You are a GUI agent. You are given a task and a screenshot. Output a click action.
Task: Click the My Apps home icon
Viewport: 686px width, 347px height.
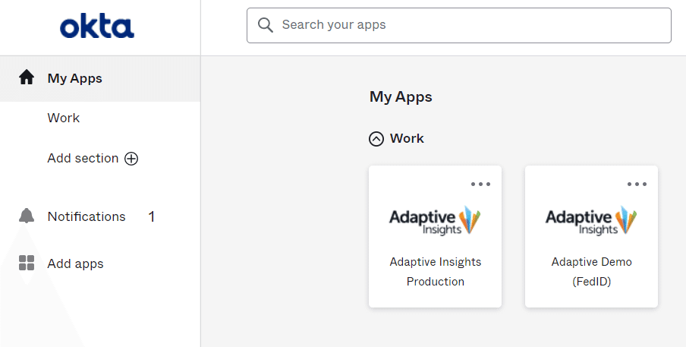27,77
